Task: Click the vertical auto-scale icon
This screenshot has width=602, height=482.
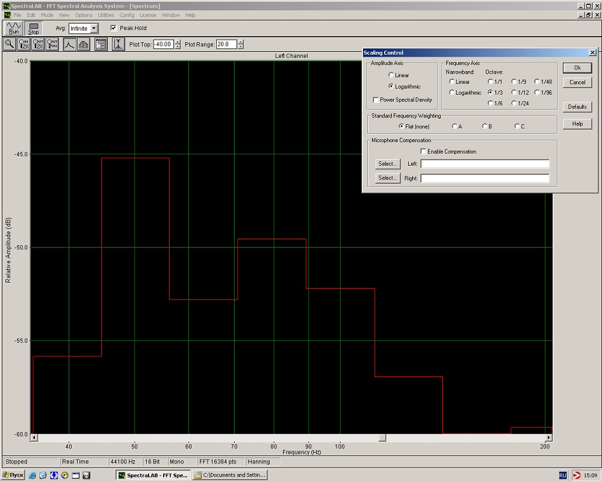Action: tap(118, 44)
